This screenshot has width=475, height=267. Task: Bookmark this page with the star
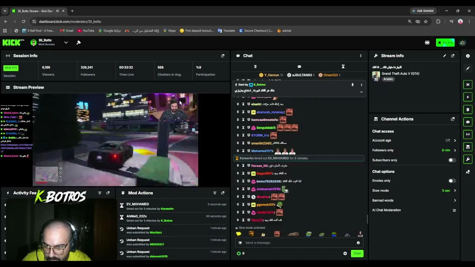point(426,22)
